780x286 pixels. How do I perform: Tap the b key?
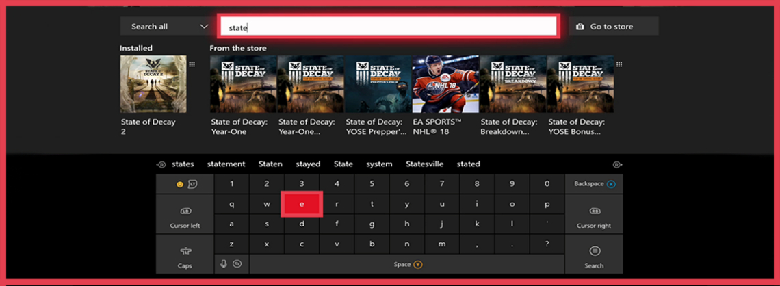click(372, 244)
